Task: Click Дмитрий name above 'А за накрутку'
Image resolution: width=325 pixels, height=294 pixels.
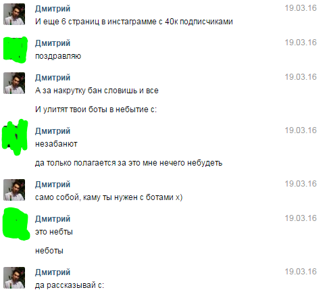Action: 53,78
